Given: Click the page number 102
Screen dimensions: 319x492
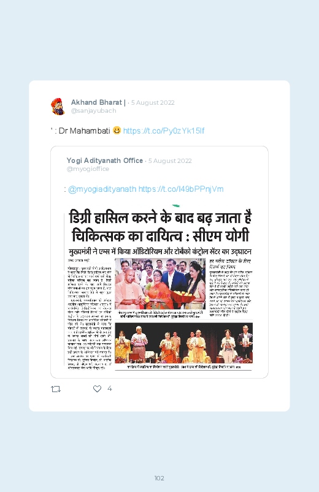Looking at the screenshot, I should click(x=159, y=478).
